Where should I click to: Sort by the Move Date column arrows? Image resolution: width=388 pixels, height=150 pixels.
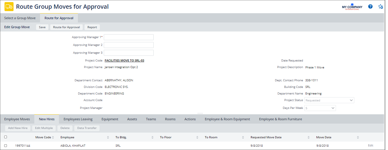pyautogui.click(x=358, y=137)
